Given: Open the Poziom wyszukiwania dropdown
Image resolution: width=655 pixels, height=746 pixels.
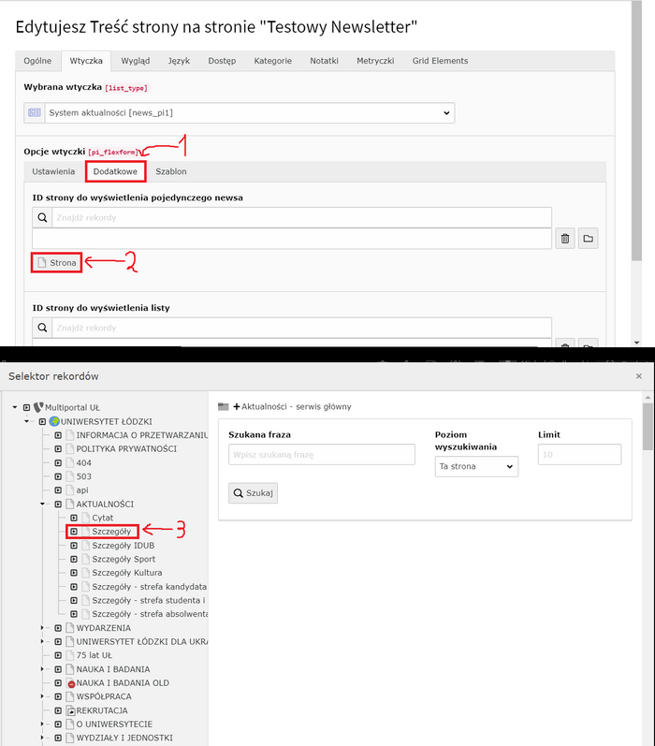Looking at the screenshot, I should click(476, 466).
